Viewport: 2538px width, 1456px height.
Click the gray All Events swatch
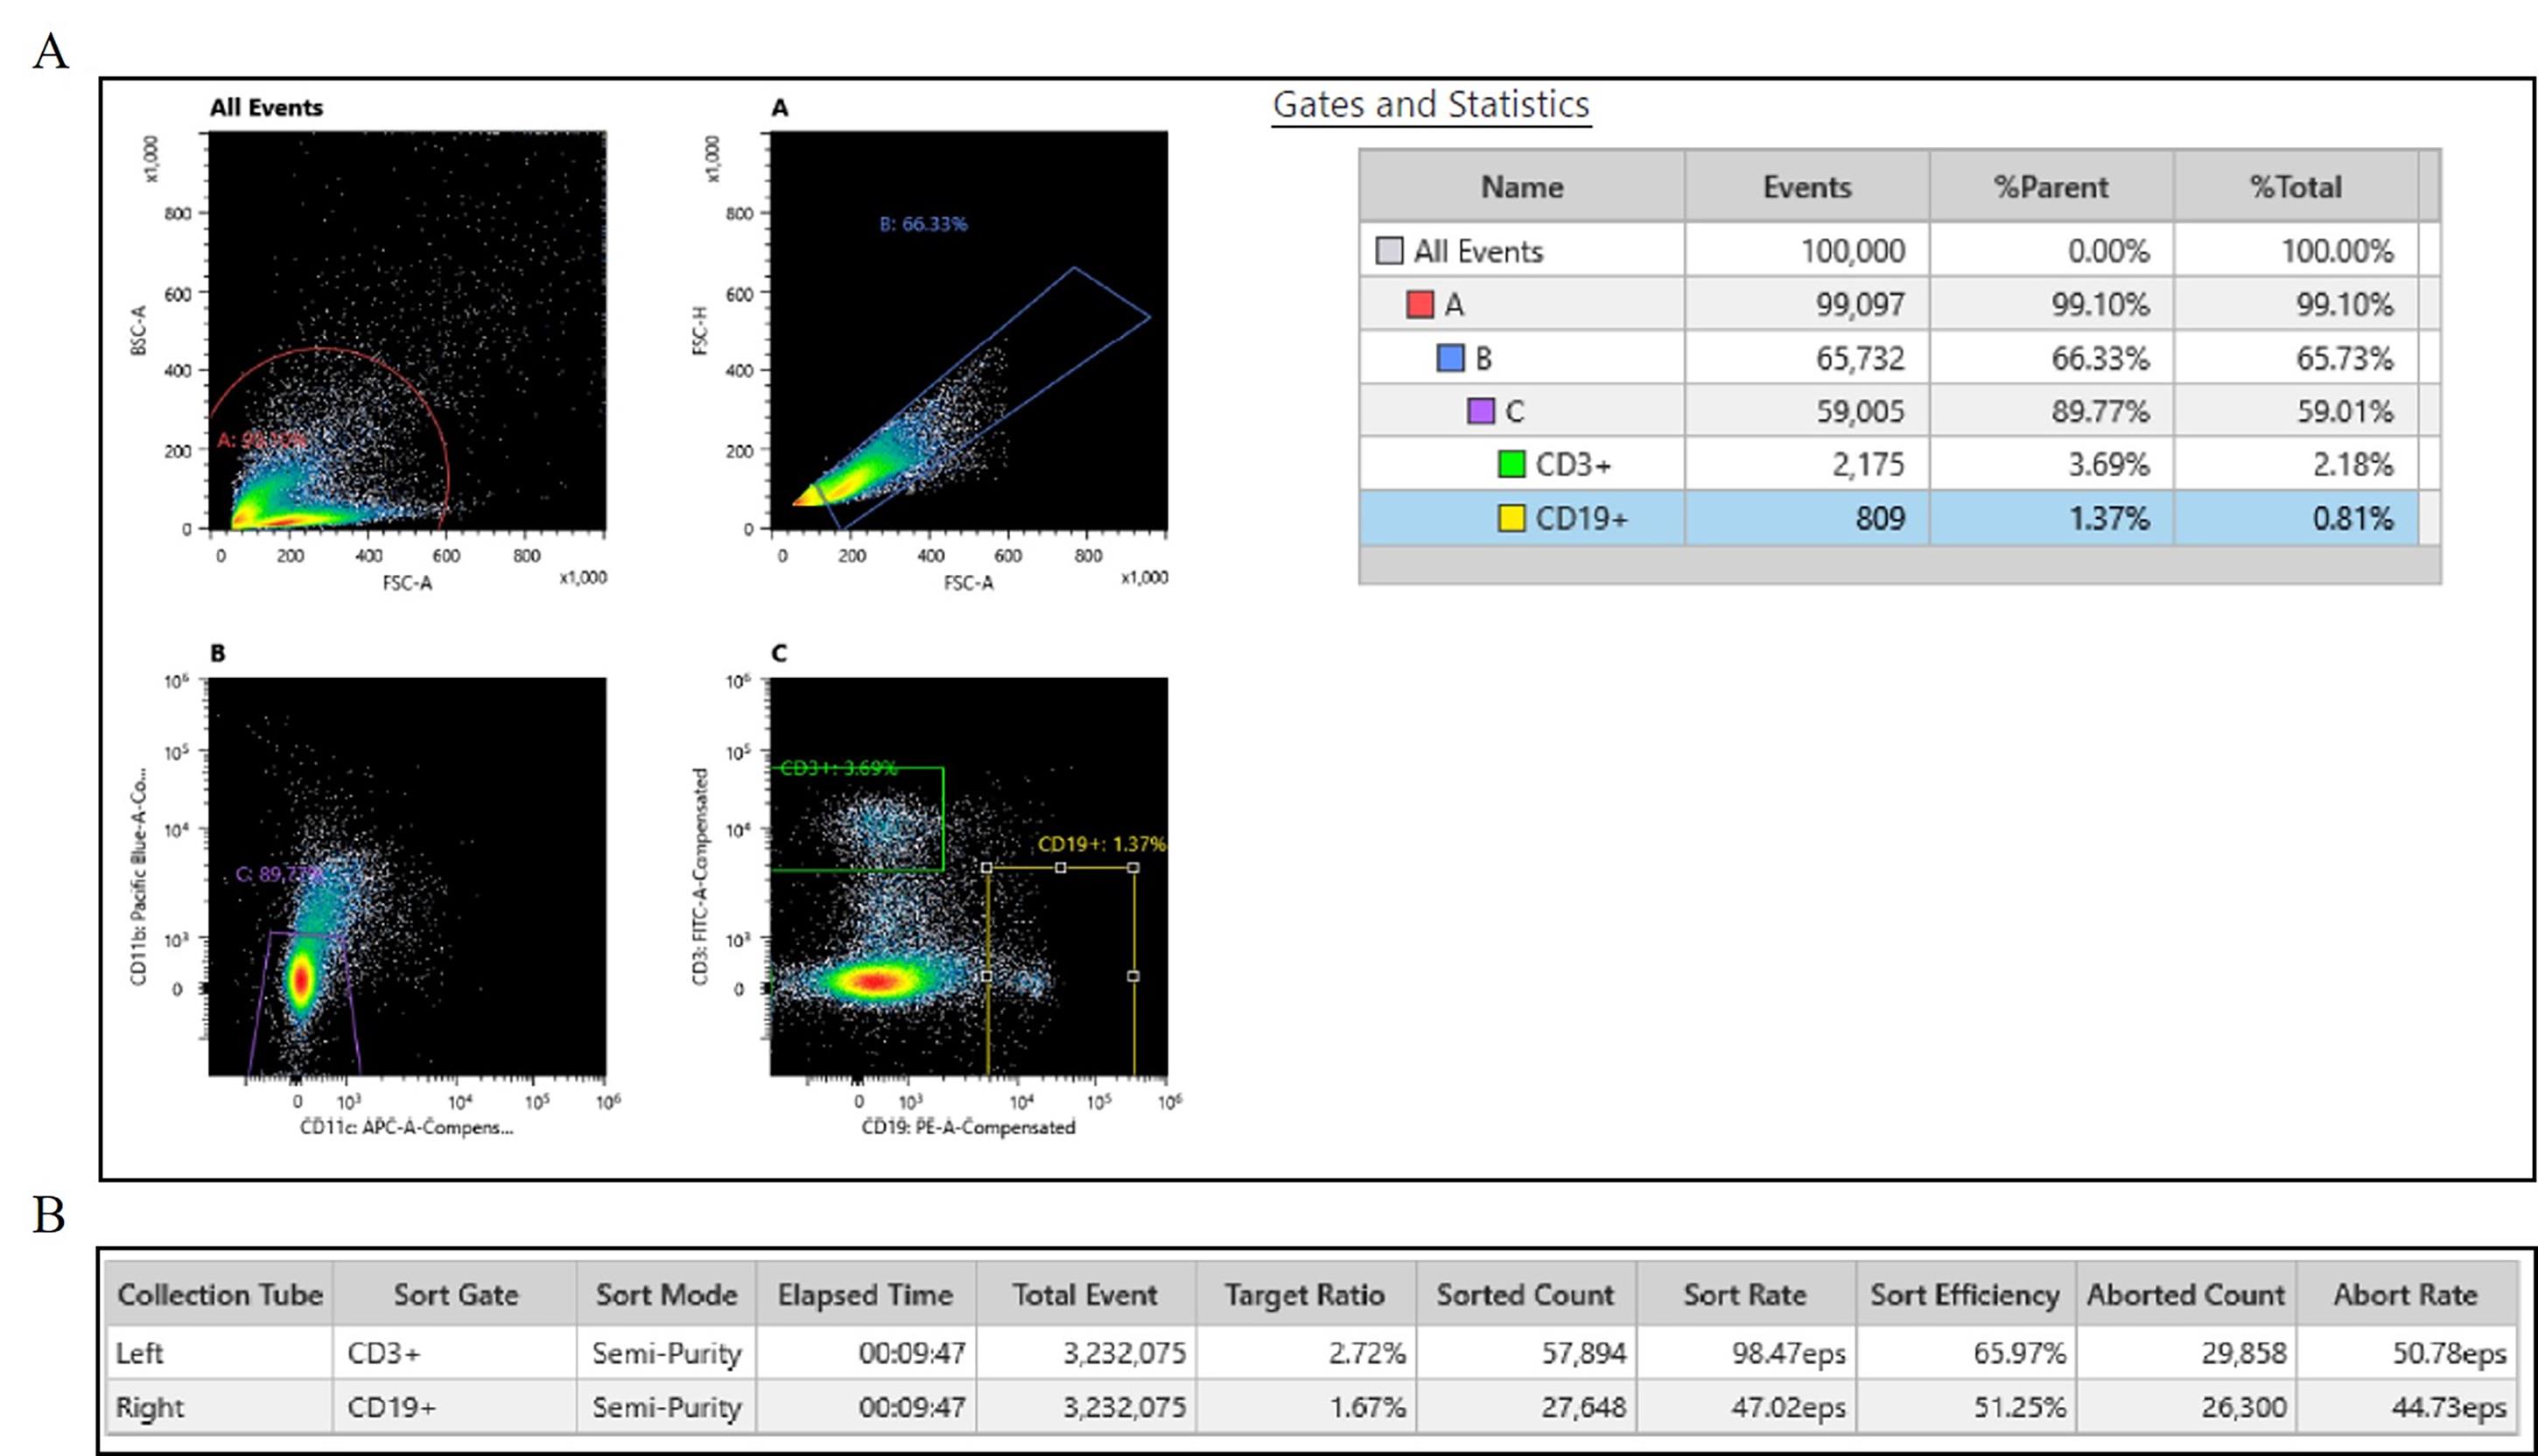click(x=1389, y=250)
